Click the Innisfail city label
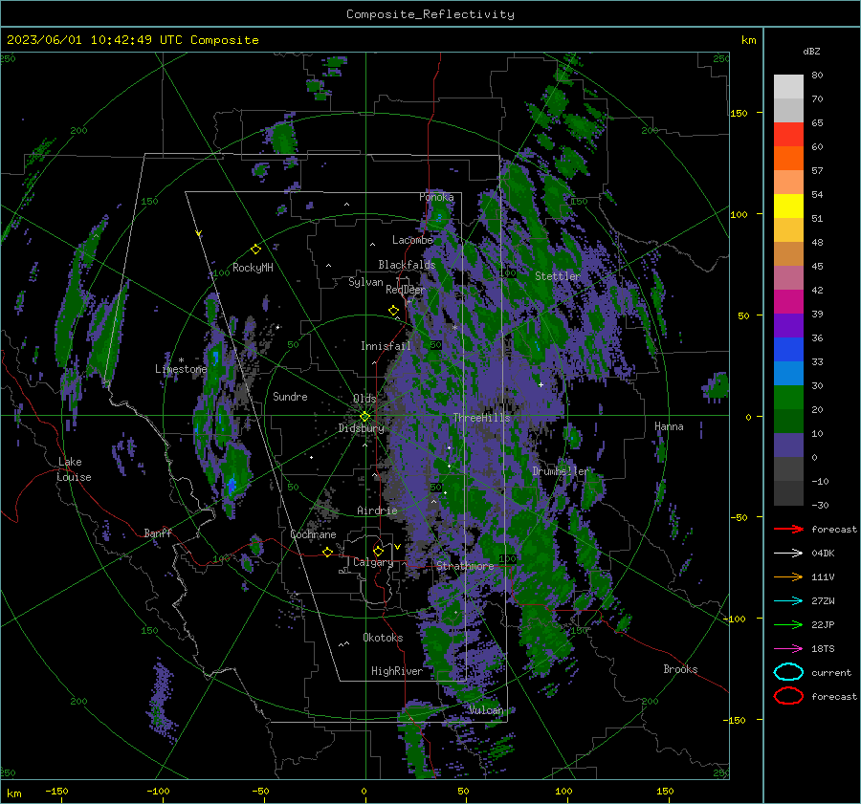 tap(386, 346)
